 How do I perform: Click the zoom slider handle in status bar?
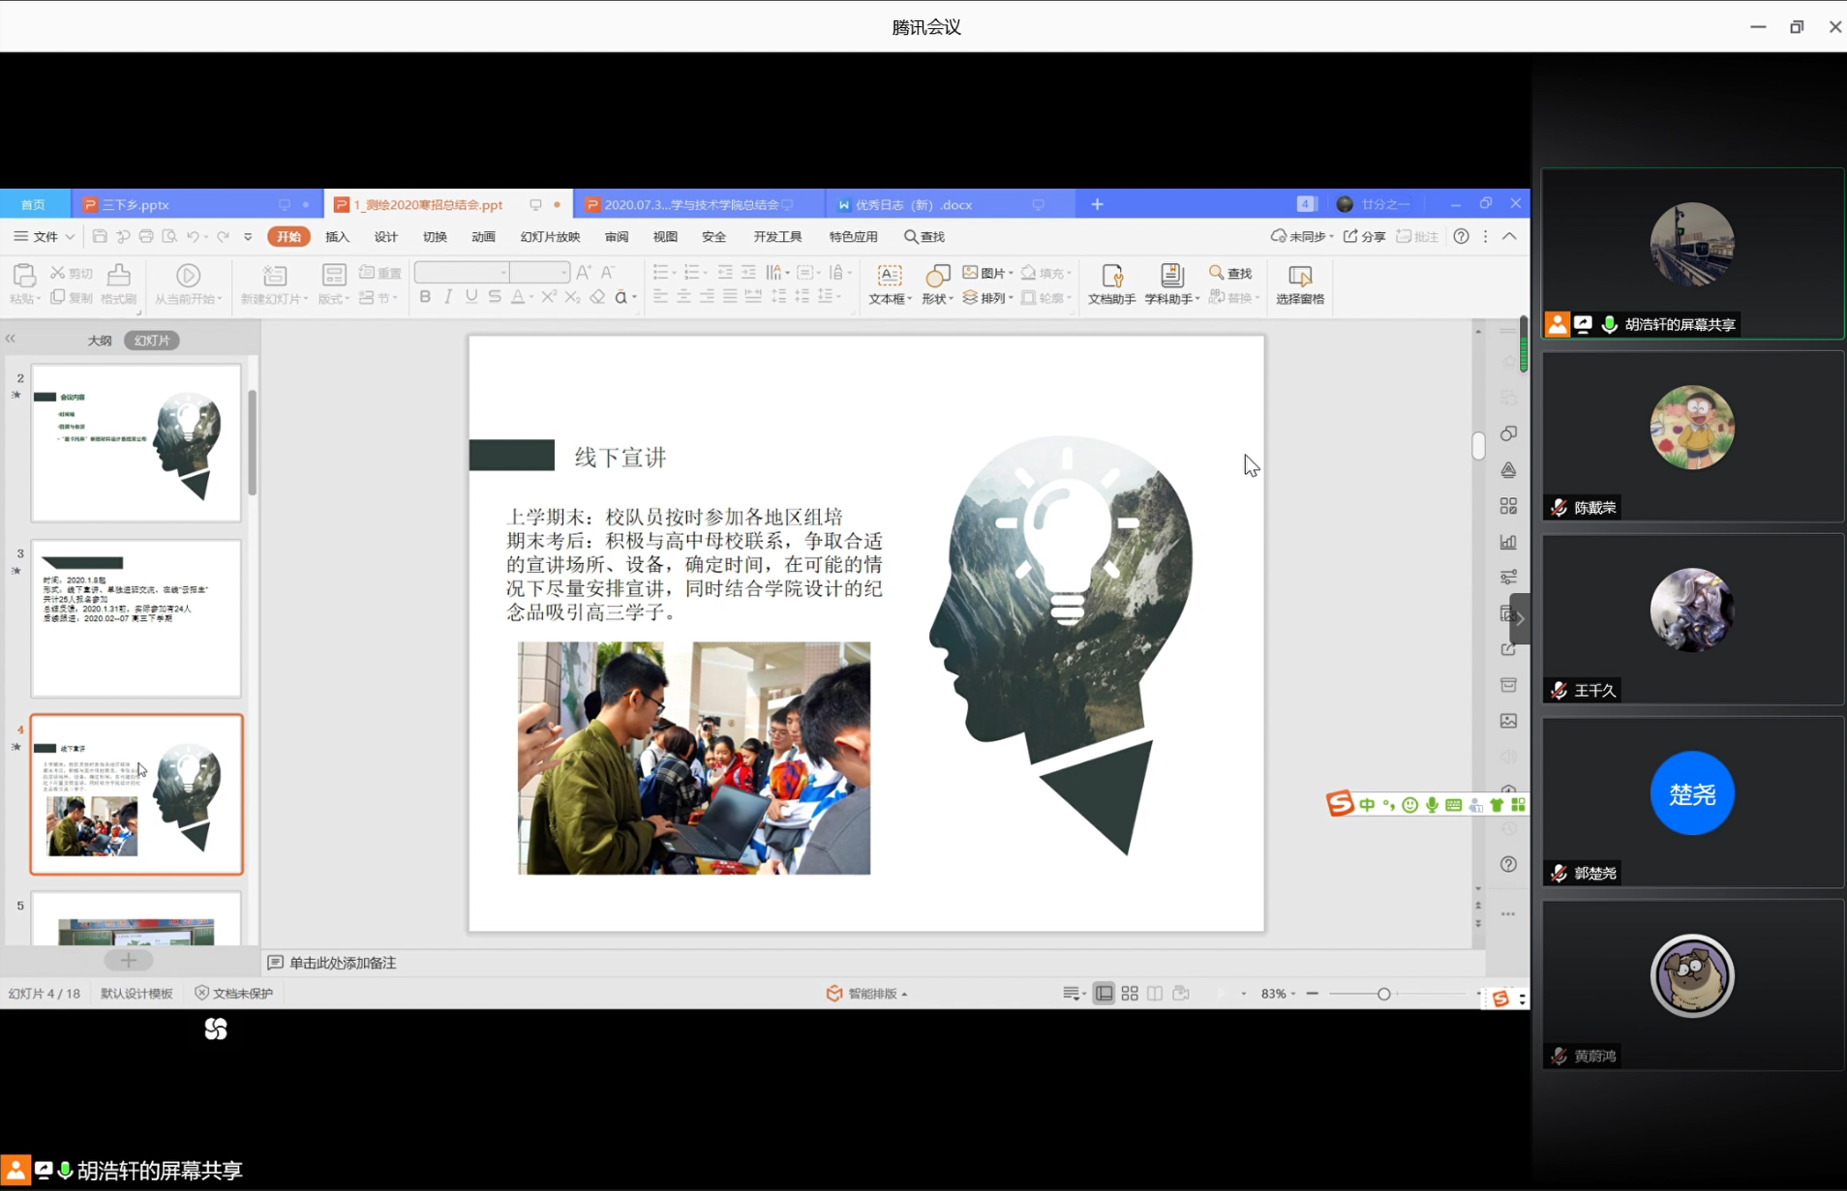click(x=1383, y=994)
